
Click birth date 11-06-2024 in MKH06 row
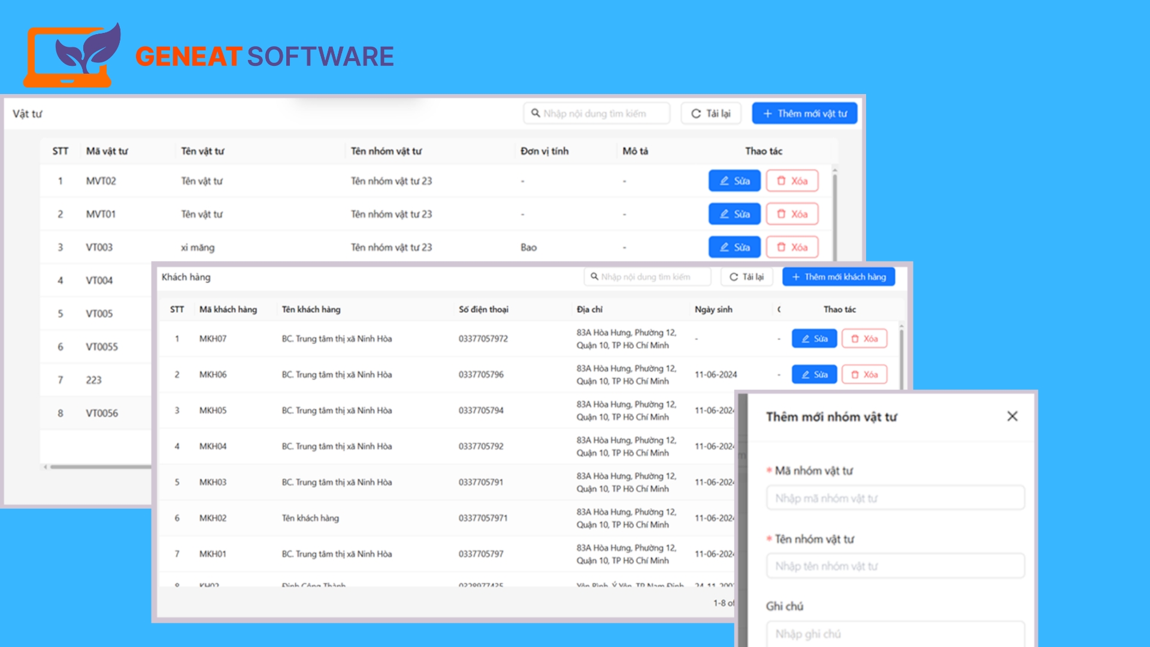coord(716,374)
